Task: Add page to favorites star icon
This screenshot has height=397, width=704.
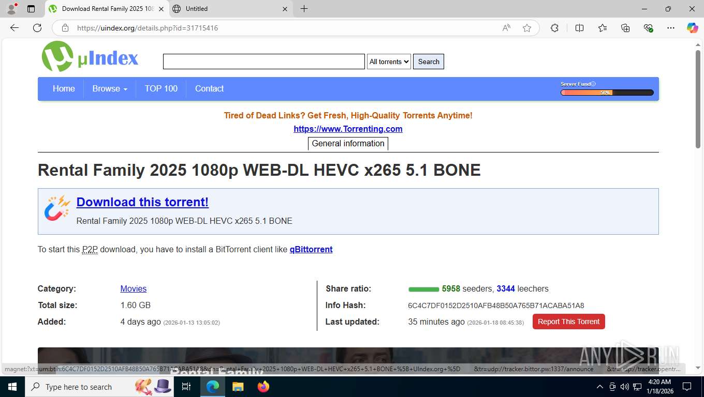Action: tap(527, 28)
